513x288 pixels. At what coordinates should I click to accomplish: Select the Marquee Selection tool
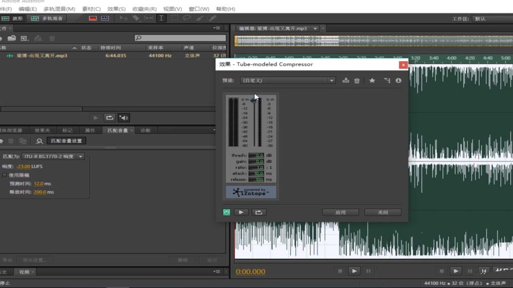coord(174,18)
